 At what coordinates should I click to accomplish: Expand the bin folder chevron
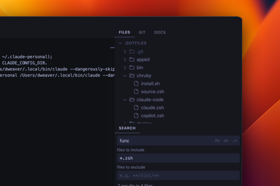click(x=125, y=67)
